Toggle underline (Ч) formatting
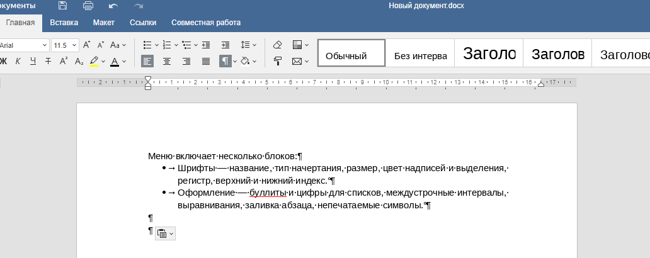Screen dimensions: 650x258 (33, 61)
